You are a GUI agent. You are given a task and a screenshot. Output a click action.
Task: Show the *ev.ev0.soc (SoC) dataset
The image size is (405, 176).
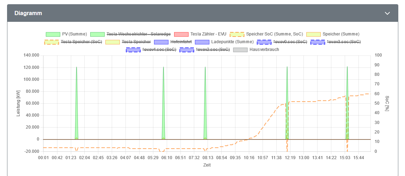(290, 42)
